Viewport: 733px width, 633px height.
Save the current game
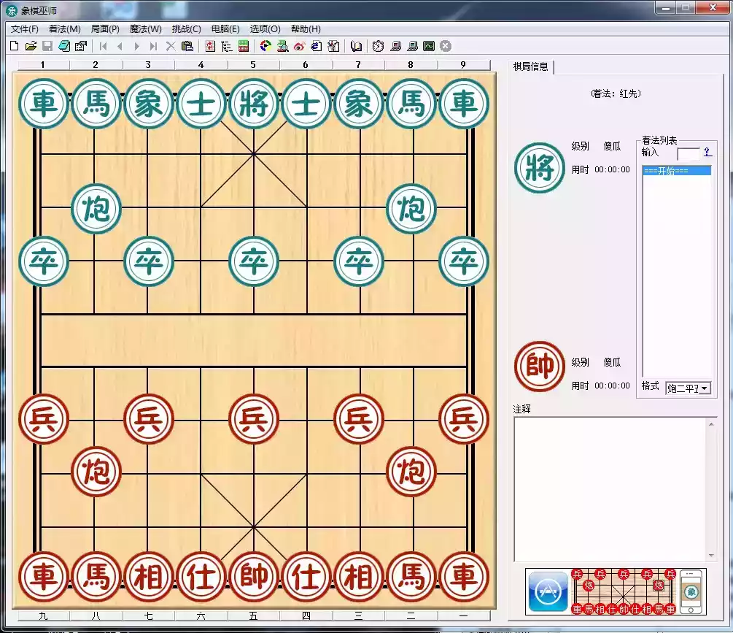(x=47, y=45)
